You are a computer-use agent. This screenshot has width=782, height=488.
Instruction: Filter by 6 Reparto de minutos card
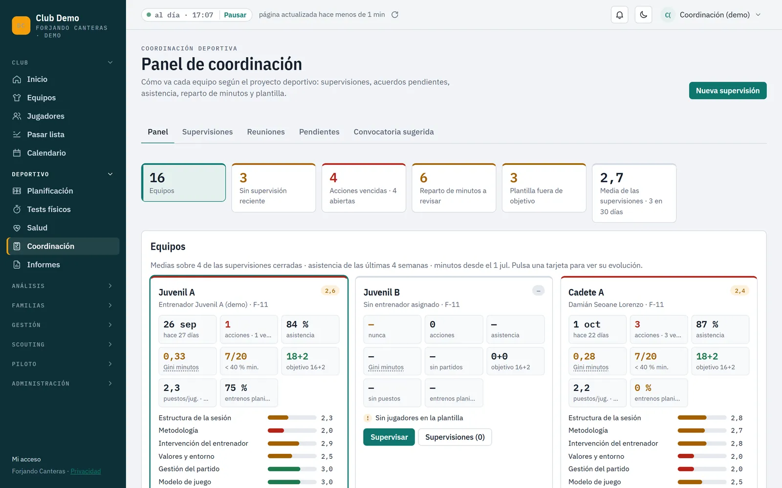pos(454,188)
